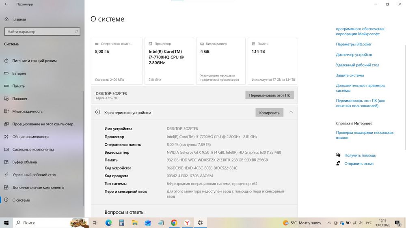
Task: Open Task View on the taskbar
Action: coord(95,223)
